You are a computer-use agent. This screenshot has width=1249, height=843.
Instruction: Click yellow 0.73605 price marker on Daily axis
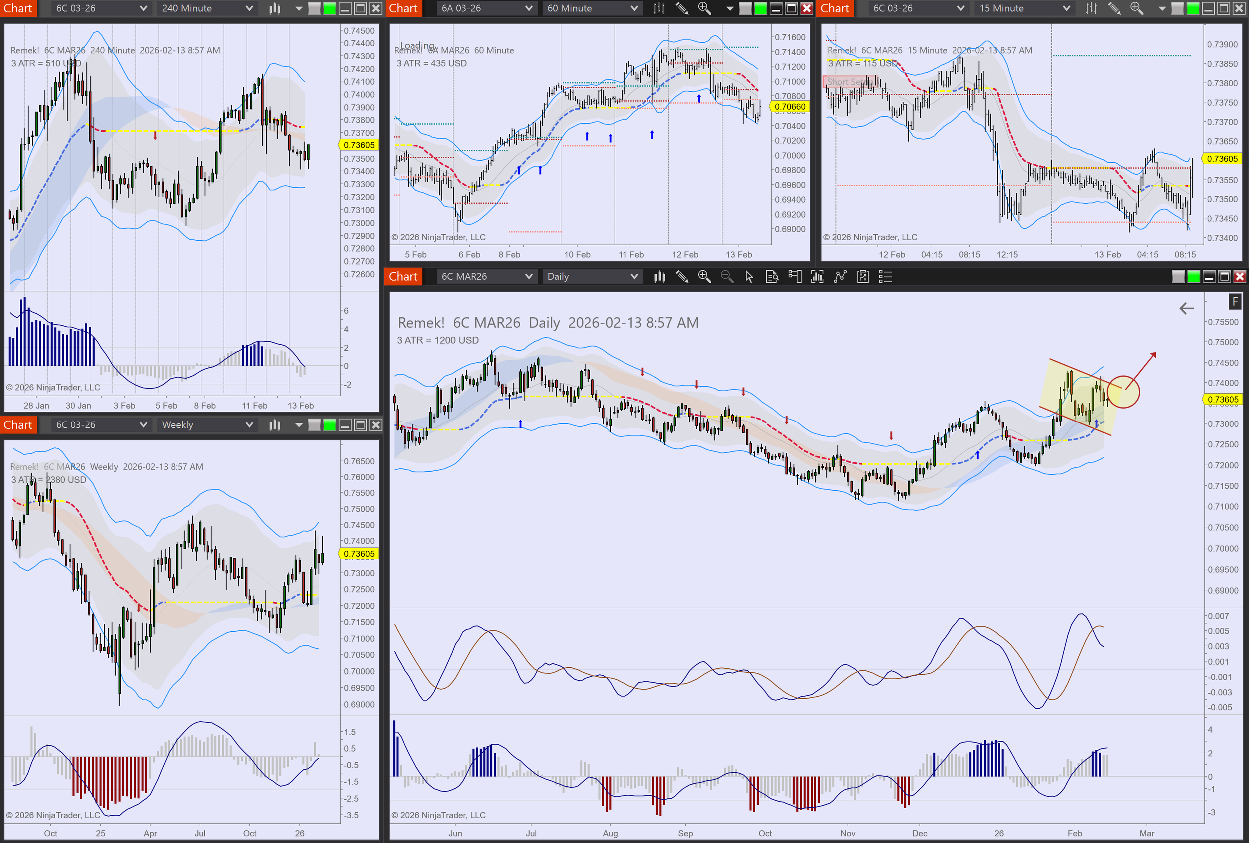[1223, 399]
